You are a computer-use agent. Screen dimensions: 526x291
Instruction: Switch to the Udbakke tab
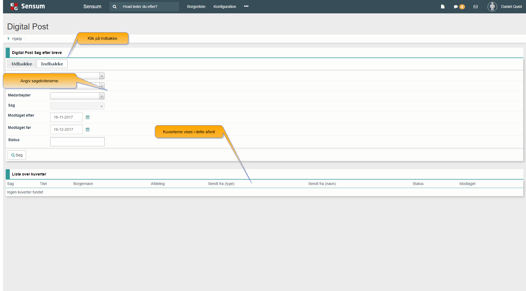(x=22, y=64)
